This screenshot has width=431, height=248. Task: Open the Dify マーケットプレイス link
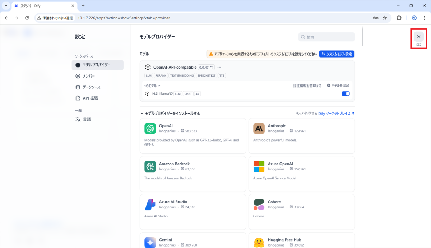[x=336, y=114]
